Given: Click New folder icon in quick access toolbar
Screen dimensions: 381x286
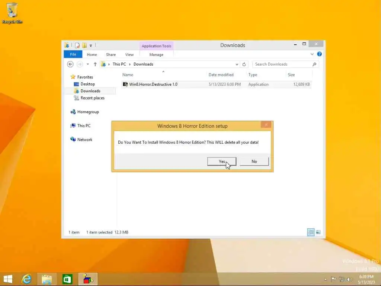Looking at the screenshot, I should (x=84, y=45).
